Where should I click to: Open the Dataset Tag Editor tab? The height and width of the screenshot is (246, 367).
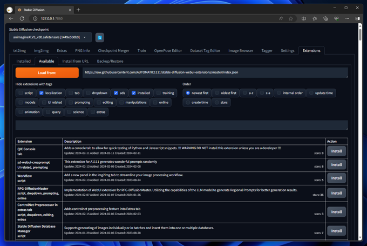(205, 51)
